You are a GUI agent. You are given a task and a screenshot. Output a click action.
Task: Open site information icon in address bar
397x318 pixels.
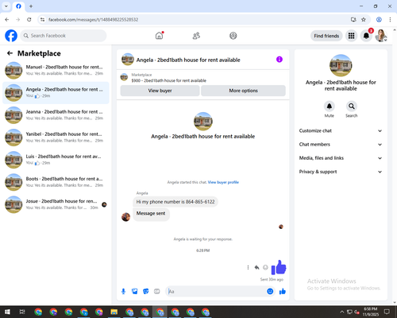click(42, 20)
